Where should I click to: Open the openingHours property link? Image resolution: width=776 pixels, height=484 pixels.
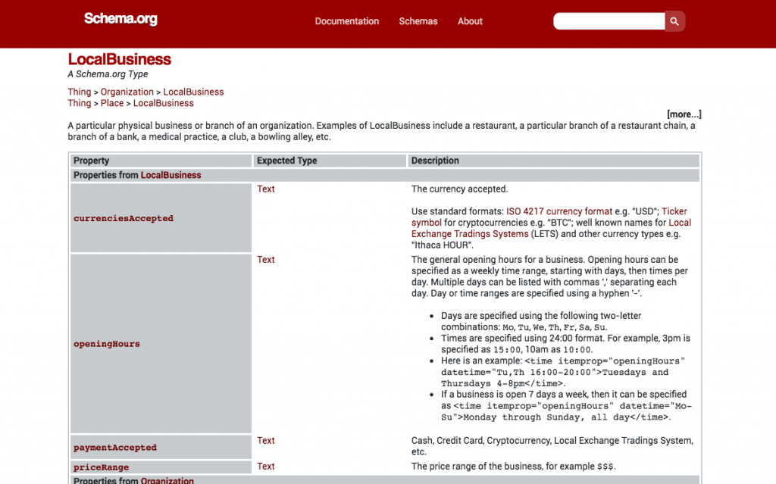coord(107,344)
